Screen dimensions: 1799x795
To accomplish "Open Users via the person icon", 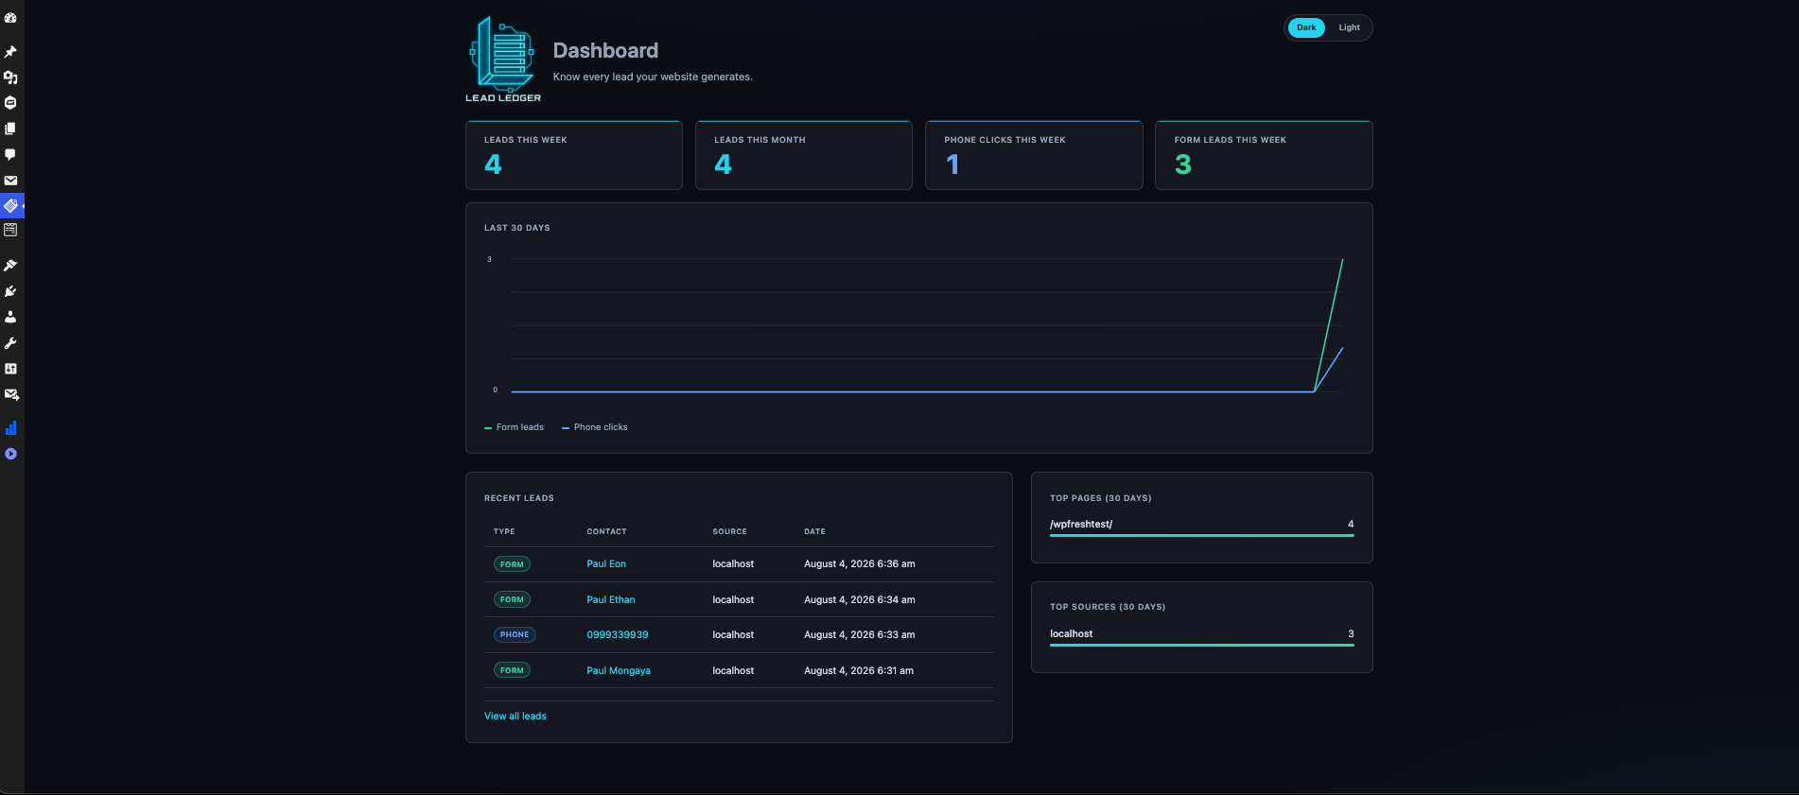I will click(x=10, y=317).
